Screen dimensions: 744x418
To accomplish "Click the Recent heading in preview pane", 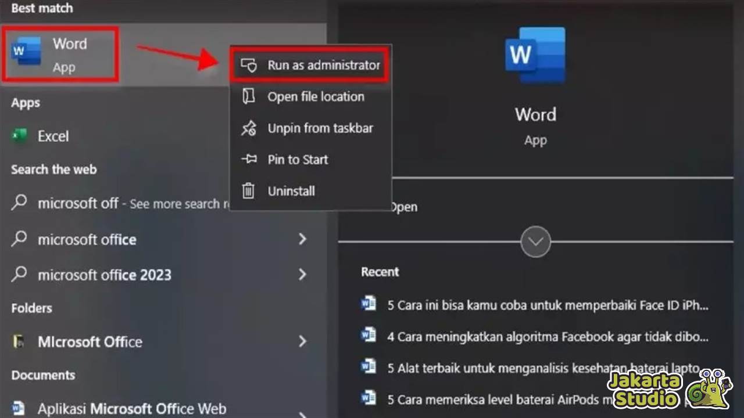I will 380,272.
